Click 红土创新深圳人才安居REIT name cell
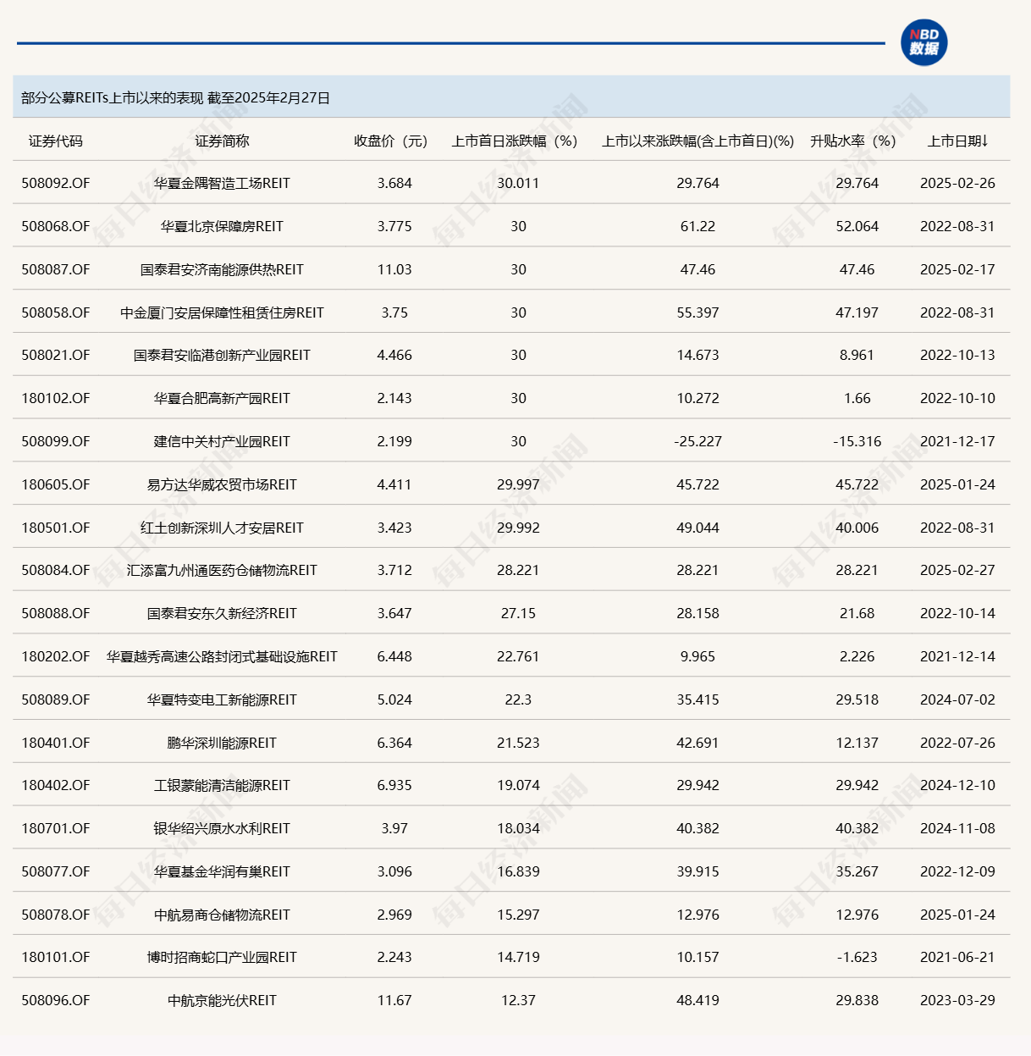 coord(222,528)
